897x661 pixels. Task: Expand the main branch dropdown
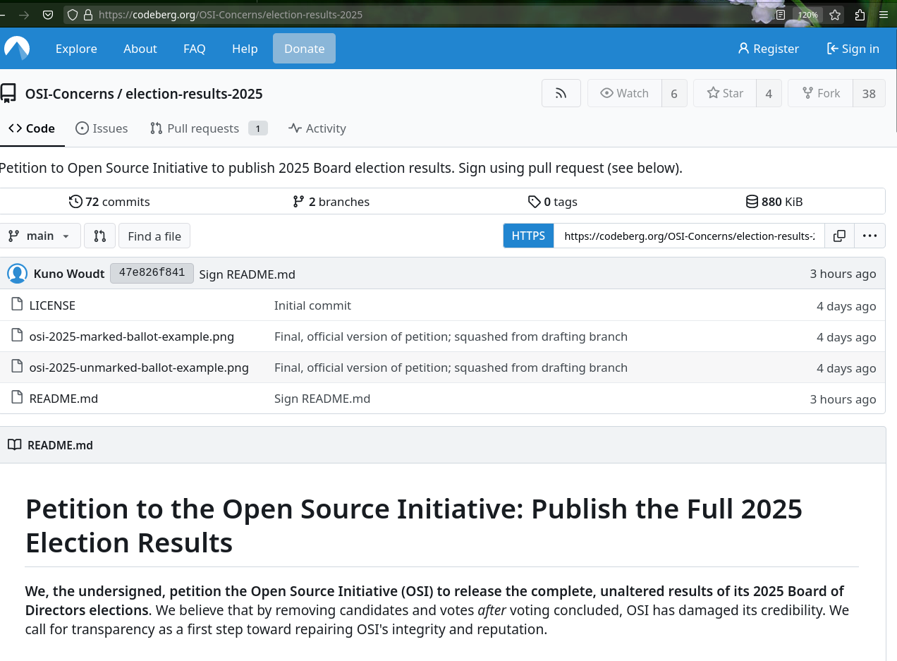coord(39,236)
